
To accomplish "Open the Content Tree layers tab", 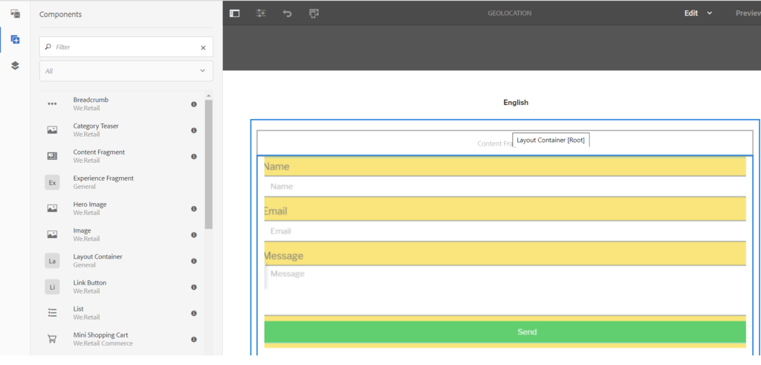I will [15, 65].
